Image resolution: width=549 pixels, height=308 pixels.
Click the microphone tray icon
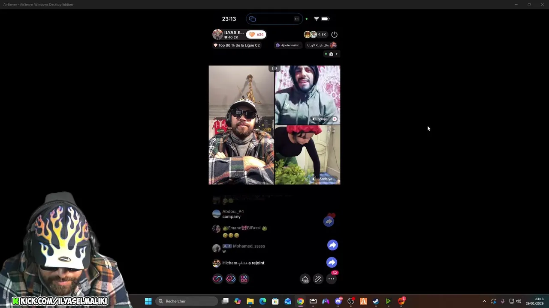pos(503,301)
